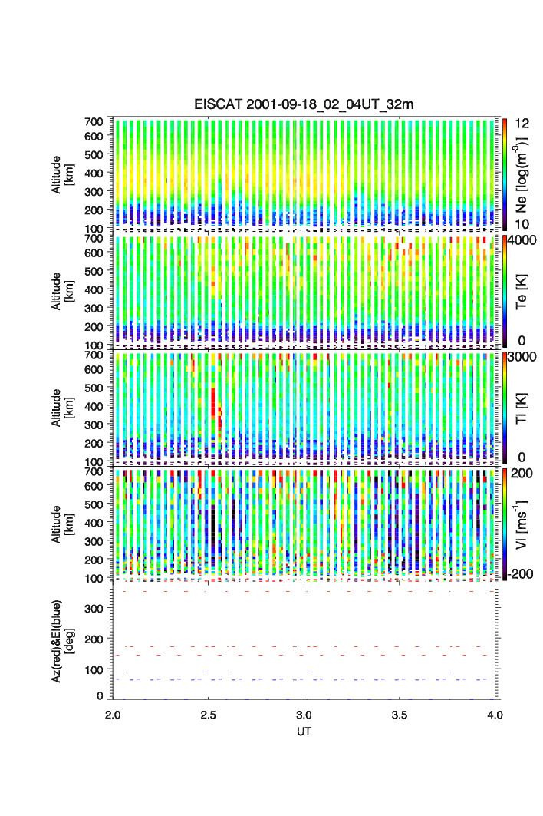Click the 2.0 tick on UT axis
The height and width of the screenshot is (816, 543).
click(114, 714)
